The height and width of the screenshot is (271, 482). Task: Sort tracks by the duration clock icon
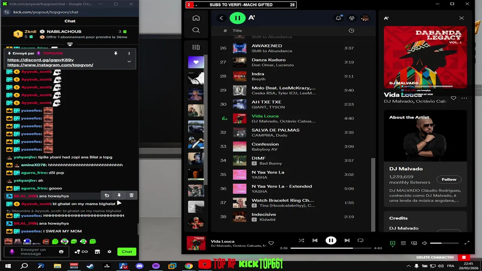pos(351,30)
